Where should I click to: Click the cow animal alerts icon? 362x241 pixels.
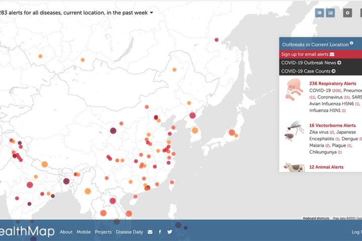point(294,167)
